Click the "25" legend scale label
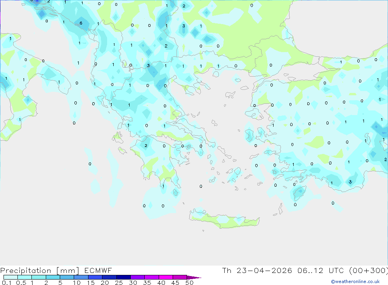The width and height of the screenshot is (388, 285). [x=119, y=283]
